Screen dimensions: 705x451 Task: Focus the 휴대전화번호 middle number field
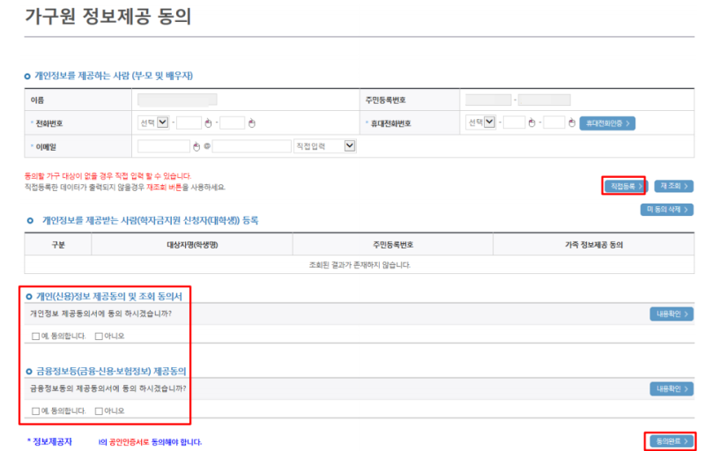pyautogui.click(x=515, y=122)
